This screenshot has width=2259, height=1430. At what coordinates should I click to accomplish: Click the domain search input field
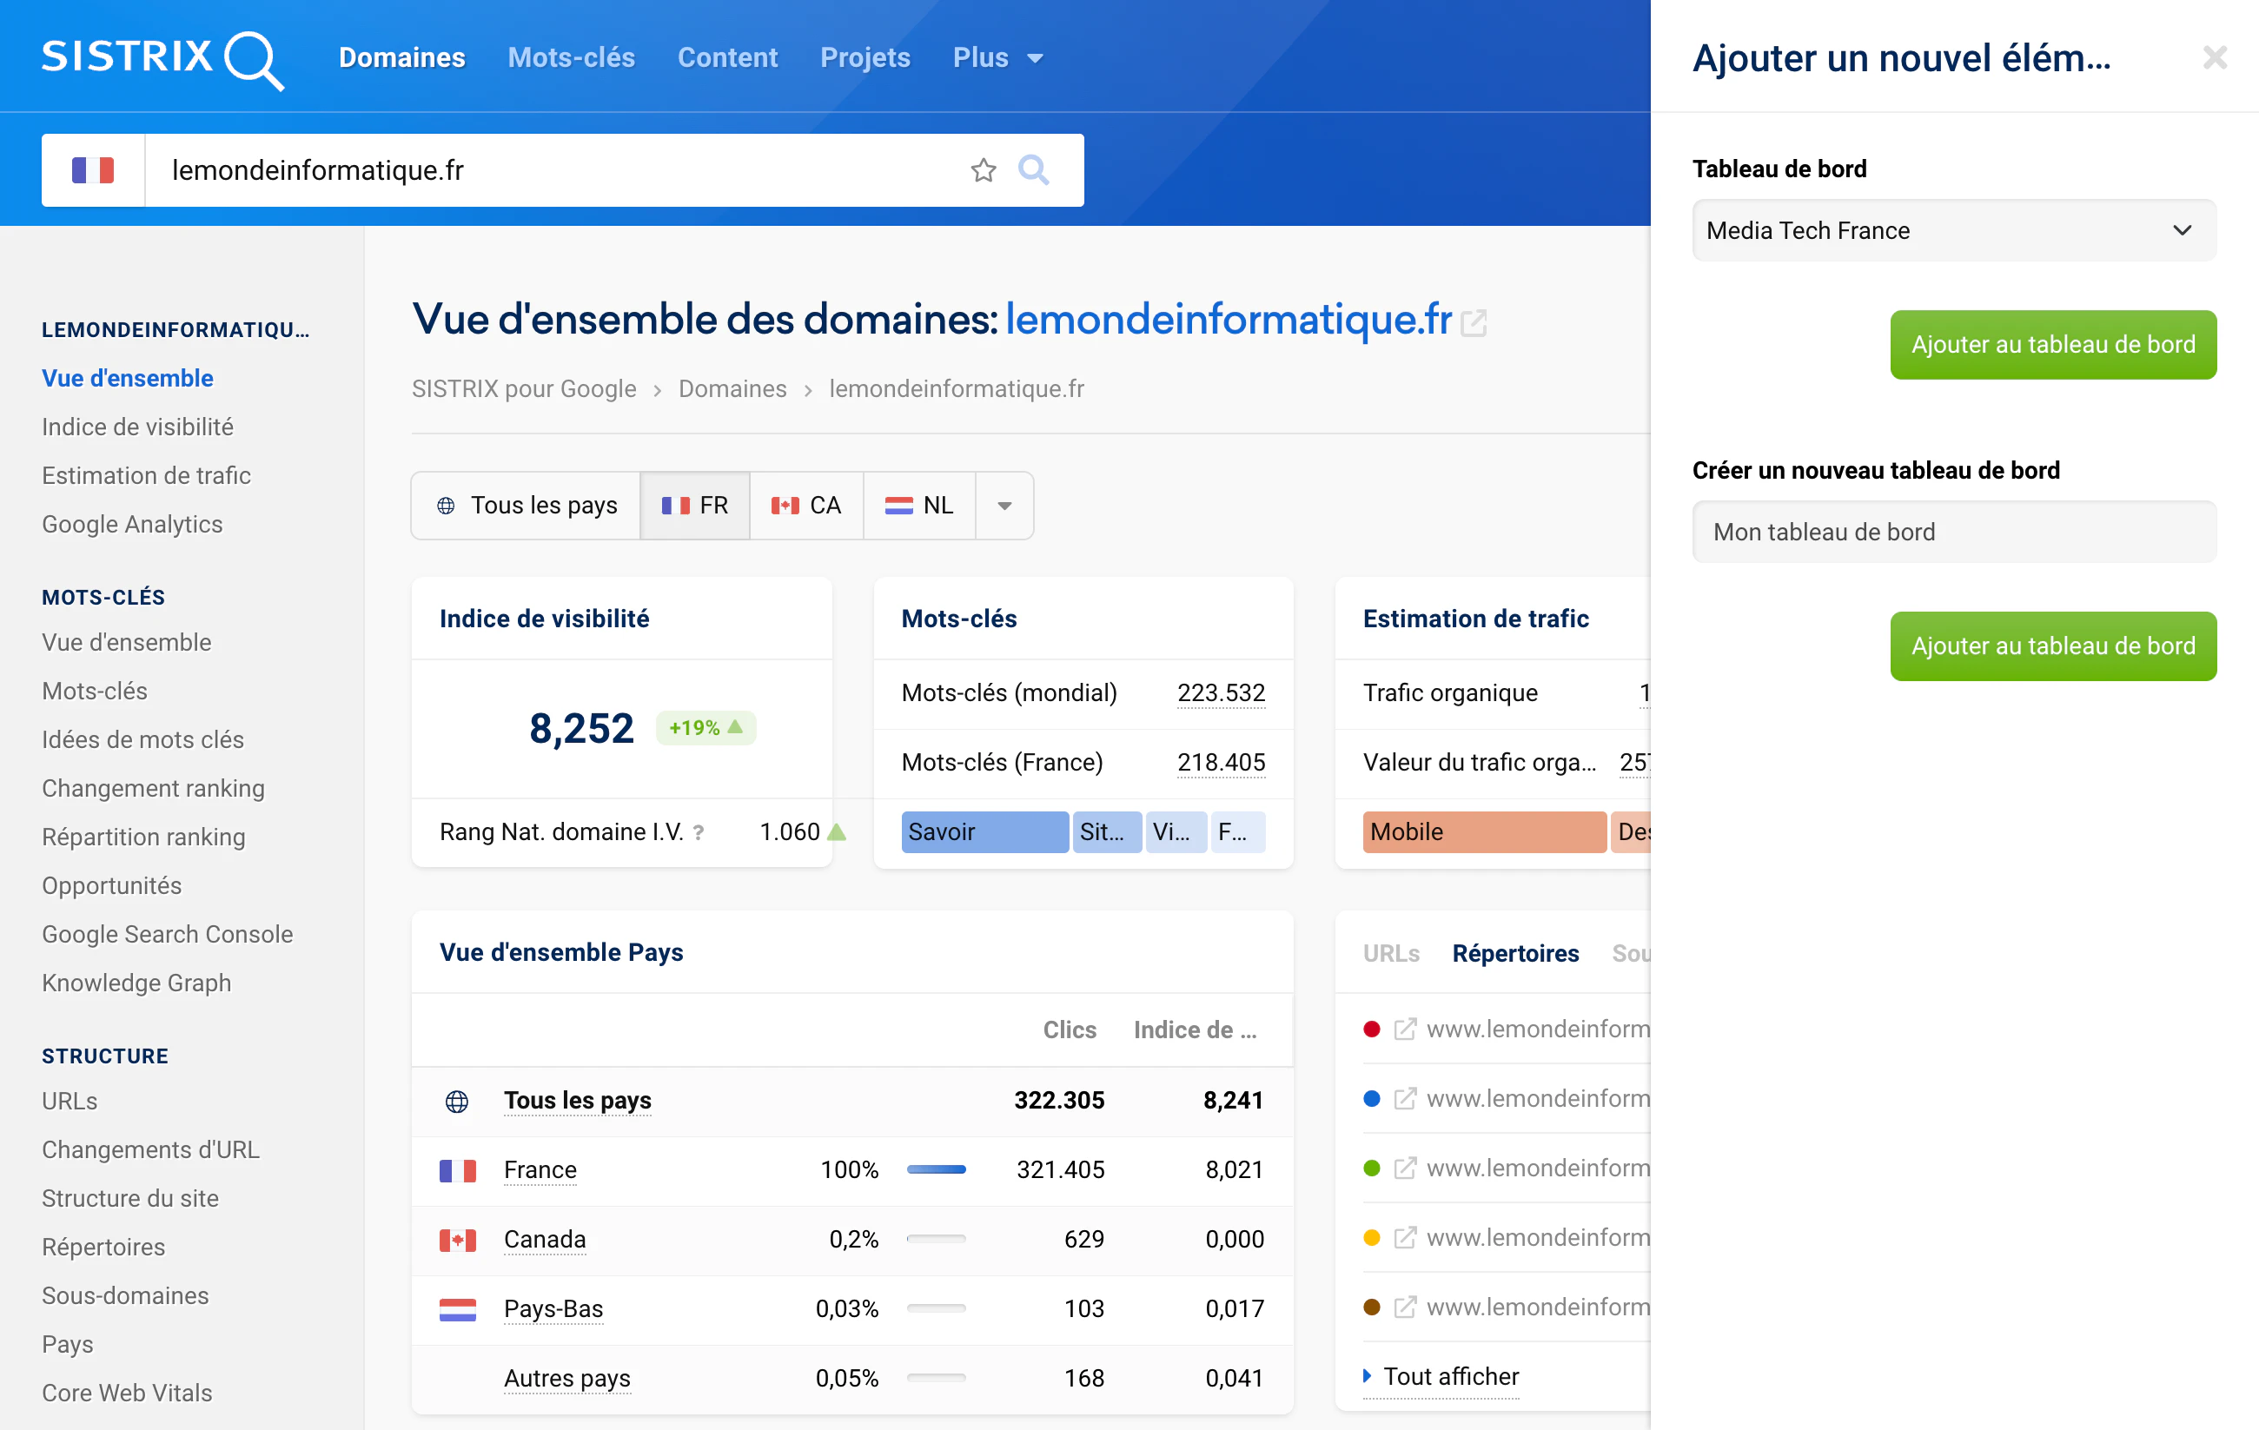(553, 169)
